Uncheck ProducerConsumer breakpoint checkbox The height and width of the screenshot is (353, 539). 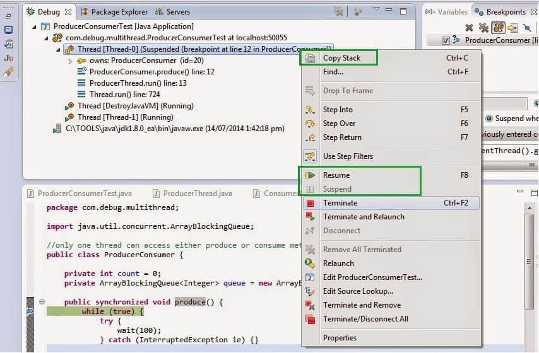coord(446,40)
